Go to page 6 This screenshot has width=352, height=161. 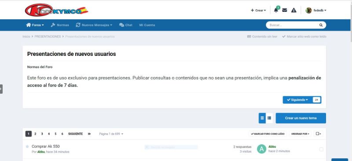62,134
